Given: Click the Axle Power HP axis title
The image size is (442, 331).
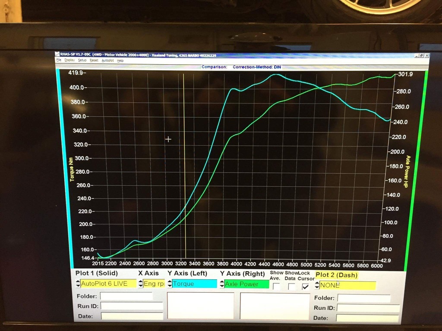Looking at the screenshot, I should 407,172.
